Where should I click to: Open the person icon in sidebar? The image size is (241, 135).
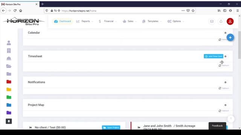9,43
